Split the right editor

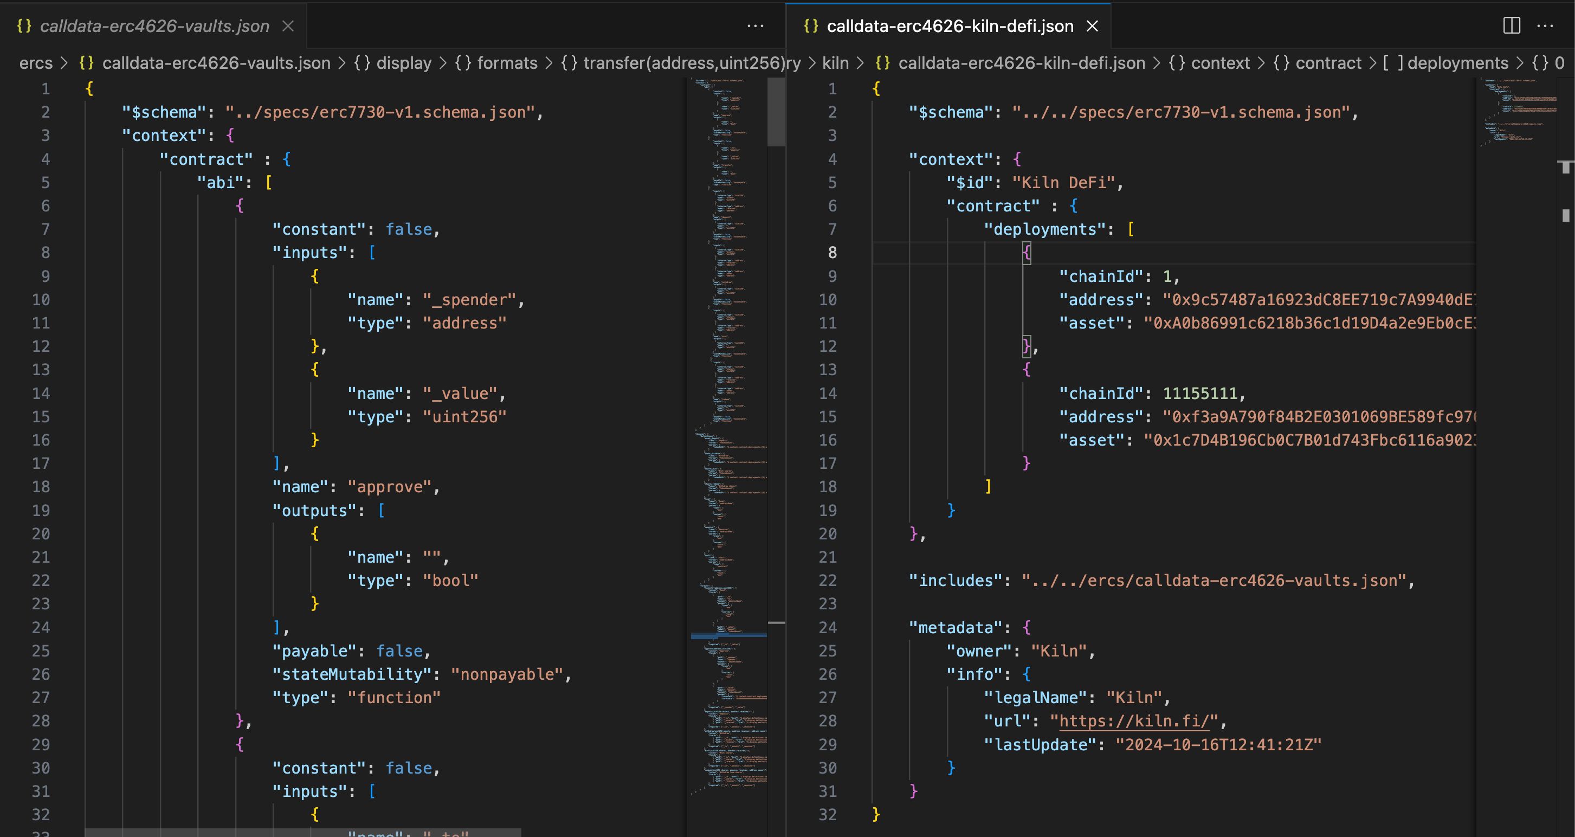(1512, 25)
